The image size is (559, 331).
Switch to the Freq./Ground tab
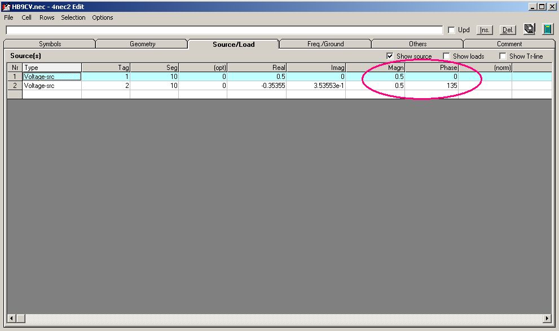[x=325, y=44]
